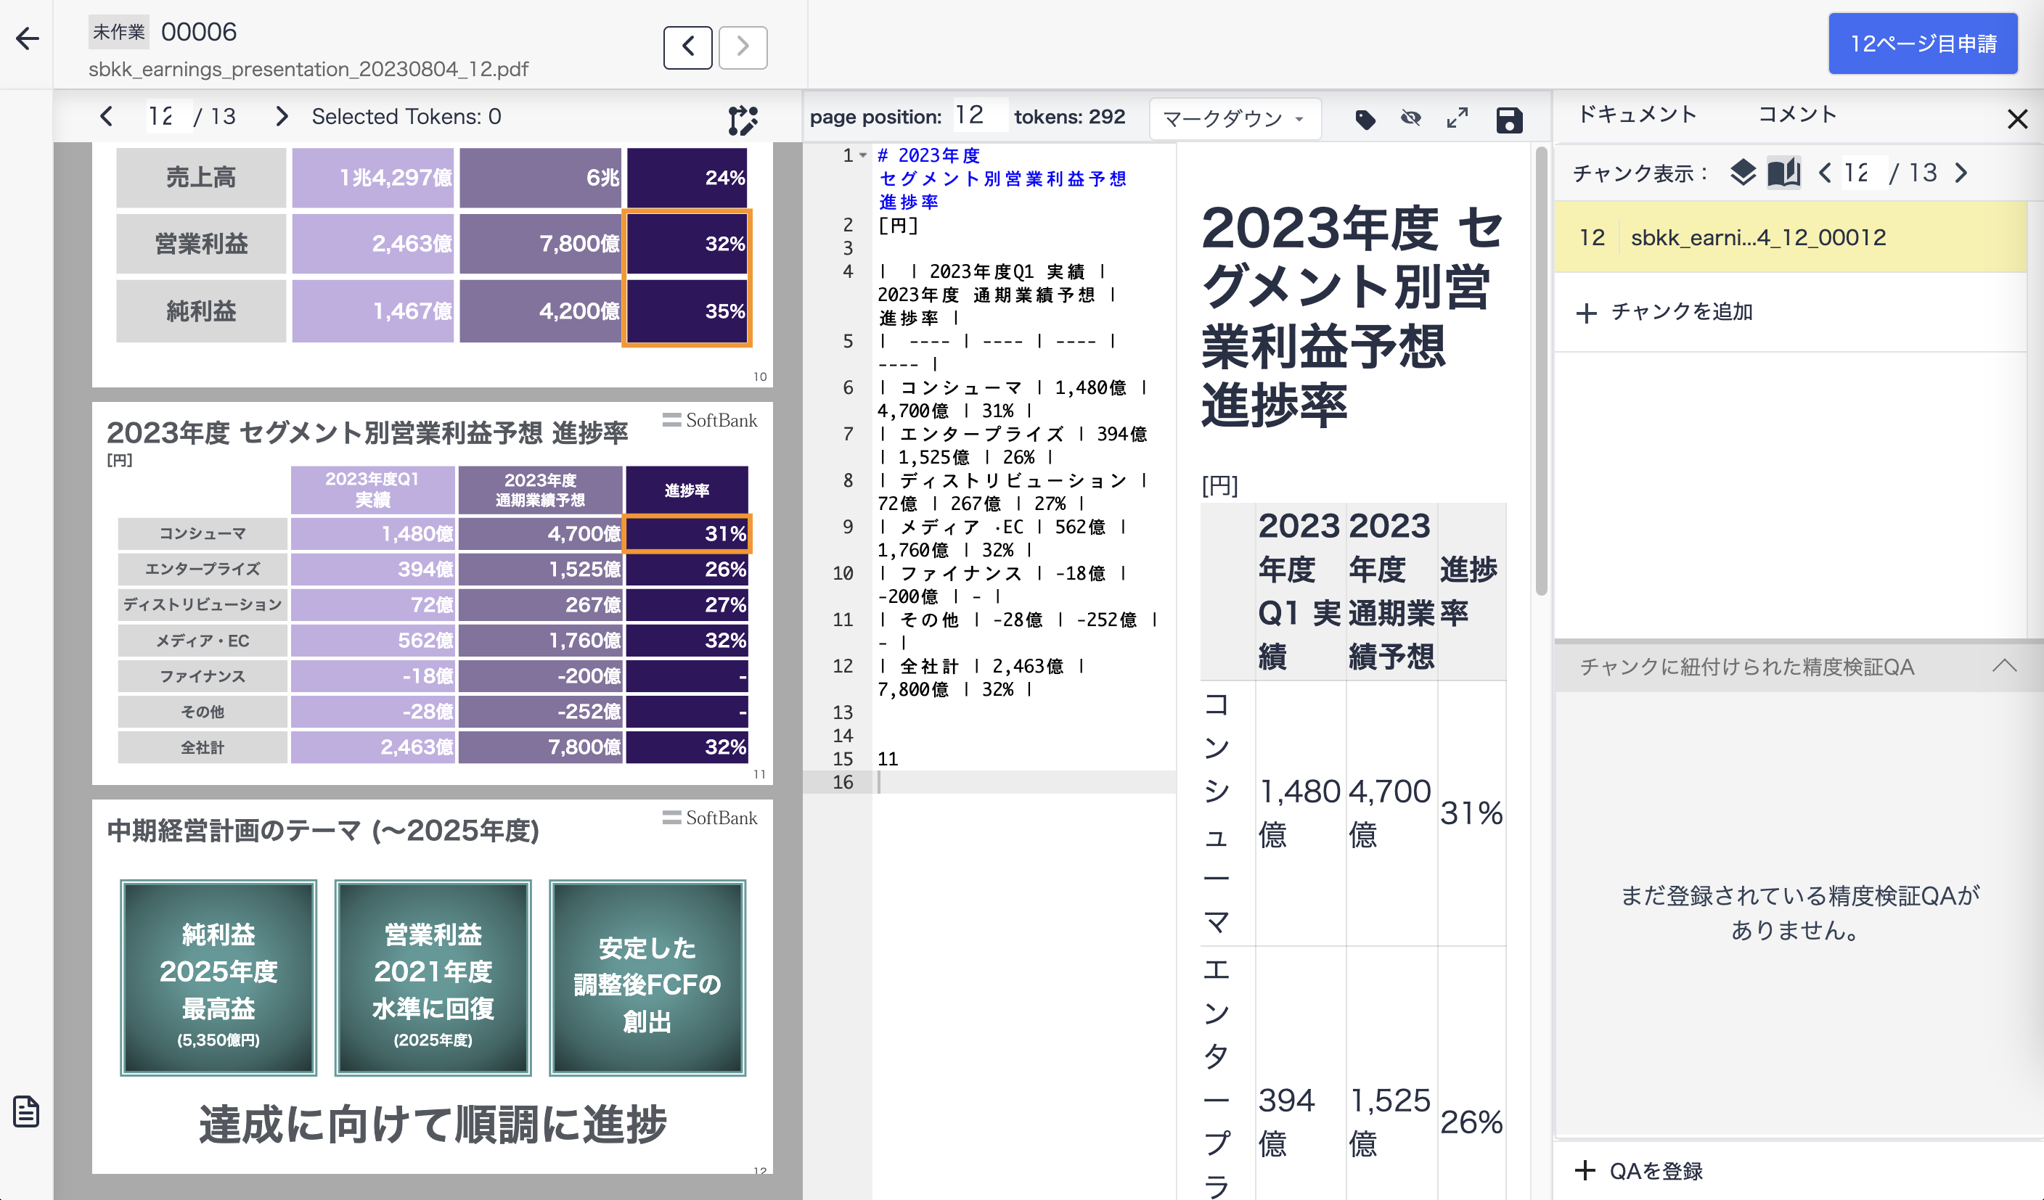
Task: Go back with the top-left arrow
Action: (x=28, y=38)
